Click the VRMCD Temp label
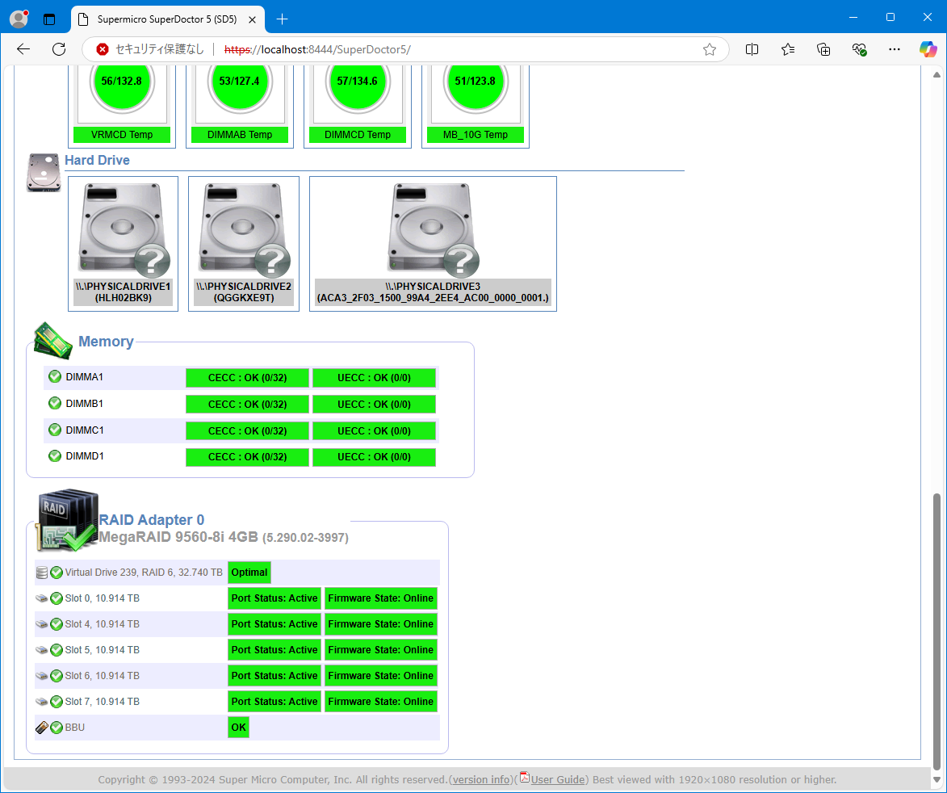Image resolution: width=947 pixels, height=793 pixels. tap(122, 135)
